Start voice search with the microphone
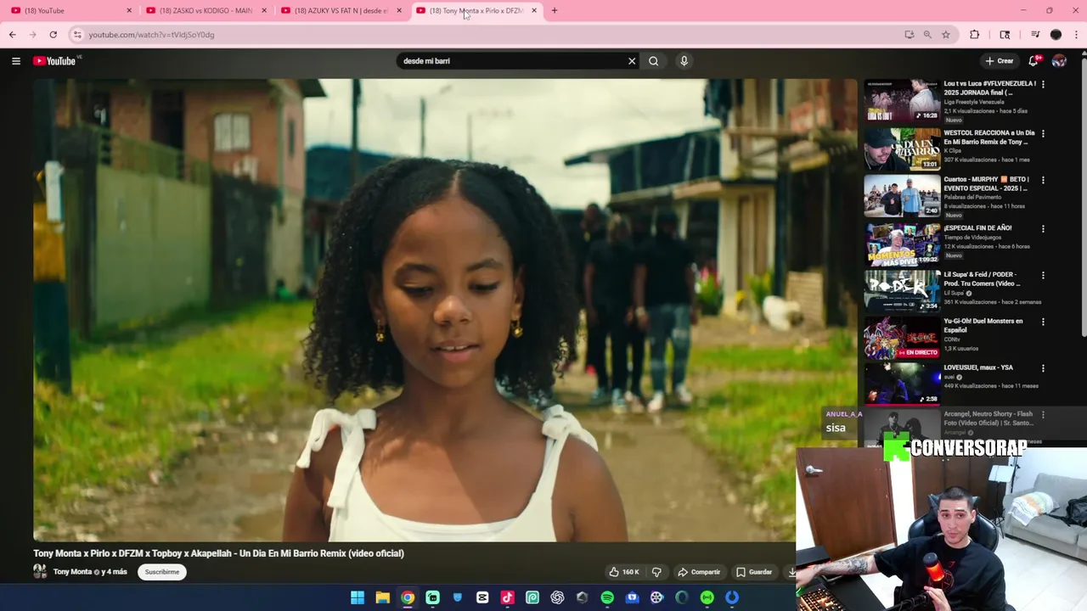 tap(684, 61)
